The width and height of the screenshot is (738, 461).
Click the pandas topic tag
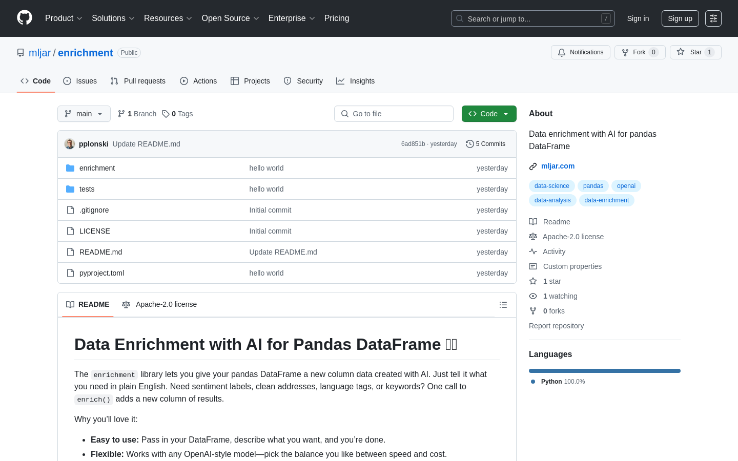(593, 186)
